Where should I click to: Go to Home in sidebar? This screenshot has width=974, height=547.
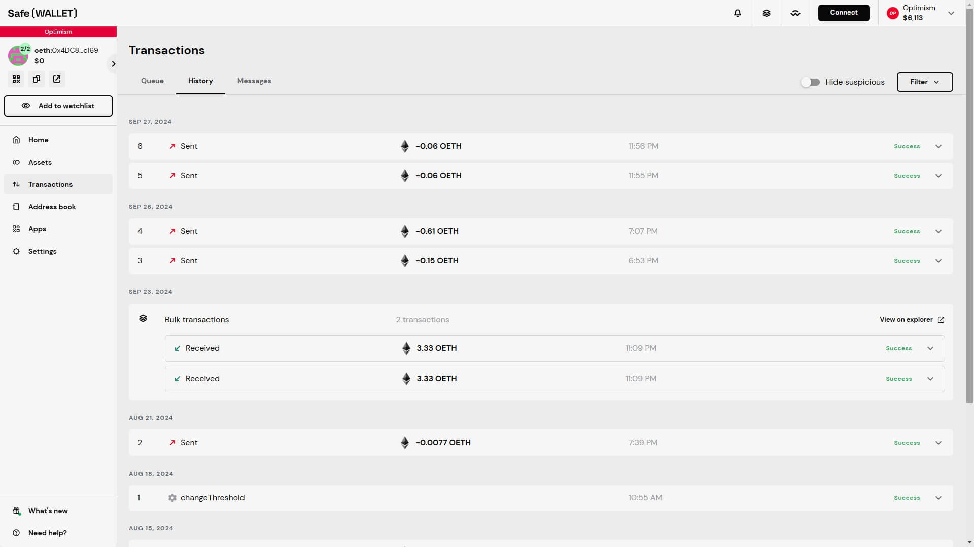point(58,140)
